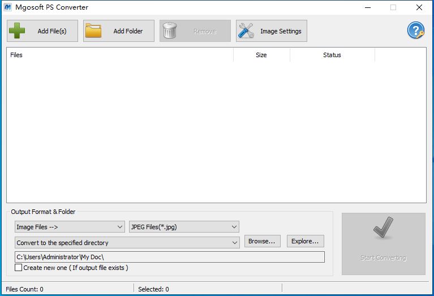Image resolution: width=434 pixels, height=296 pixels.
Task: Open help with the blue question mark icon
Action: (415, 30)
